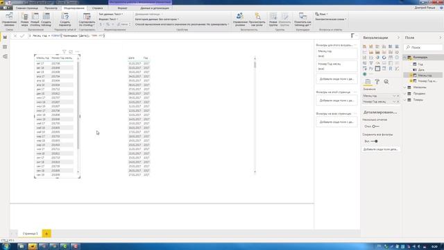Remove Месяц год from the Values well

(398, 96)
